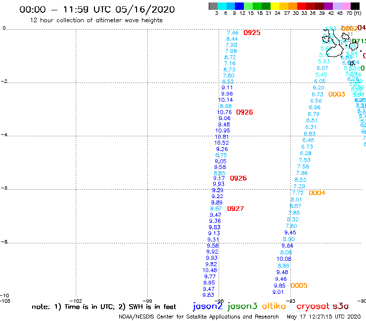The width and height of the screenshot is (366, 321).
Task: Click the time range title 00:00 – 11:59 UTC
Action: 97,9
